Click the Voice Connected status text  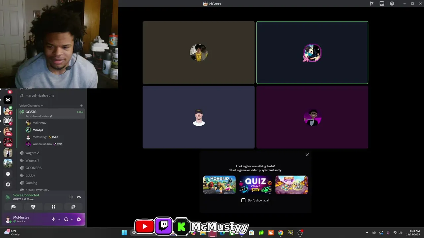click(x=26, y=195)
